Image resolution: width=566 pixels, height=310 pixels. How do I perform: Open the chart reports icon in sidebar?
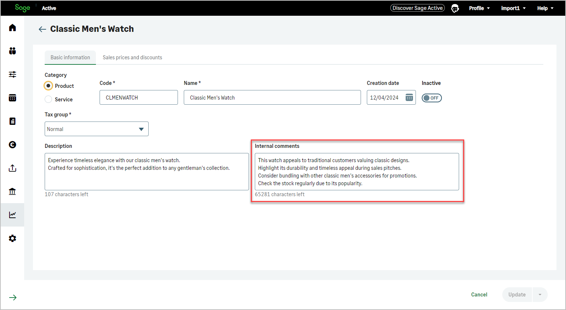12,215
